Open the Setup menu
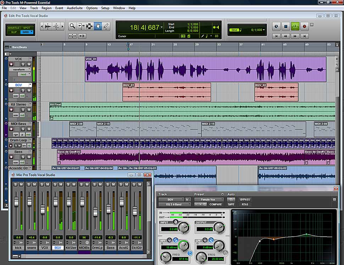 coord(105,8)
